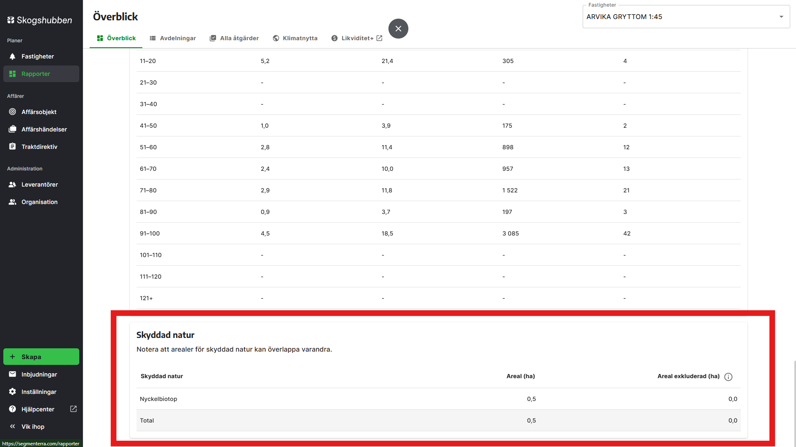The image size is (796, 447).
Task: Click the Areal (ha) column header
Action: click(520, 376)
